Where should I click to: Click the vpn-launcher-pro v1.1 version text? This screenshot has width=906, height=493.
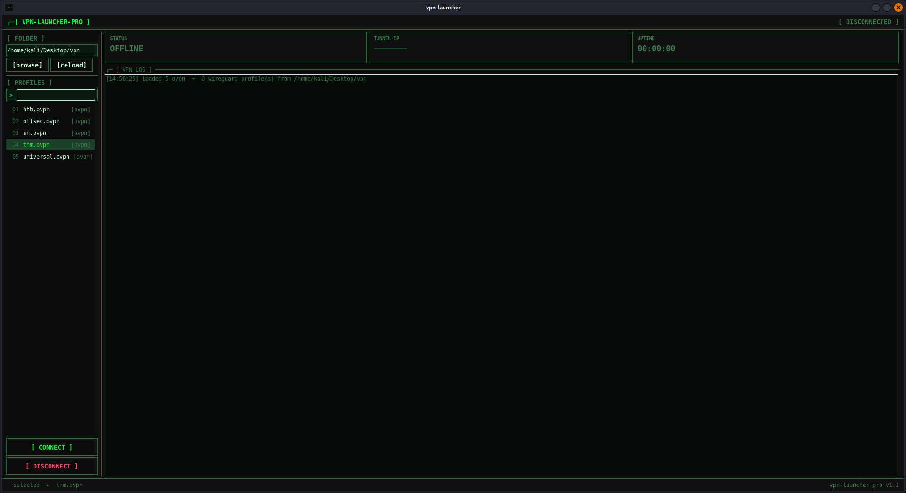864,485
